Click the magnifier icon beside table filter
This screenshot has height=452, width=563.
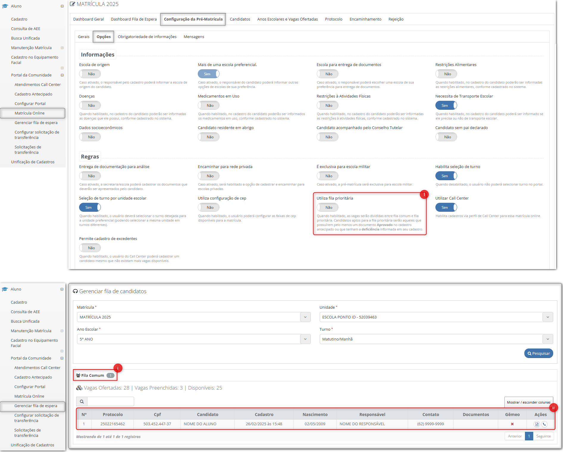click(x=82, y=401)
